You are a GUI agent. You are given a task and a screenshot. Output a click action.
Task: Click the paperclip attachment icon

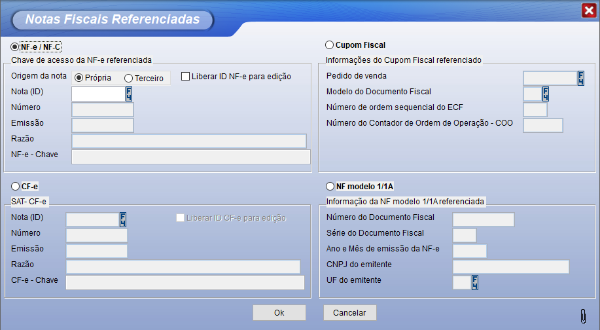(x=583, y=316)
